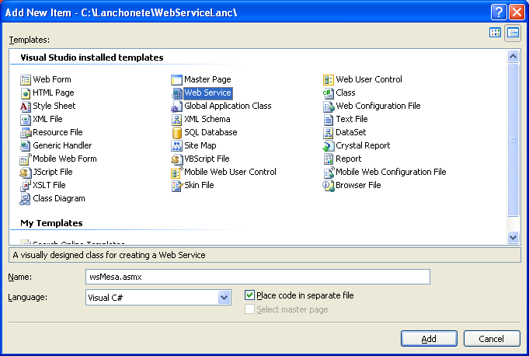The image size is (529, 356).
Task: Click the Browser File label
Action: (358, 185)
